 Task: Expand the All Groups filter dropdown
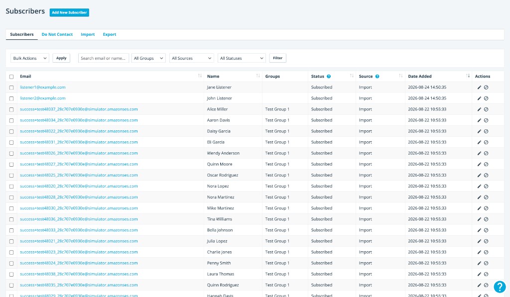tap(148, 58)
